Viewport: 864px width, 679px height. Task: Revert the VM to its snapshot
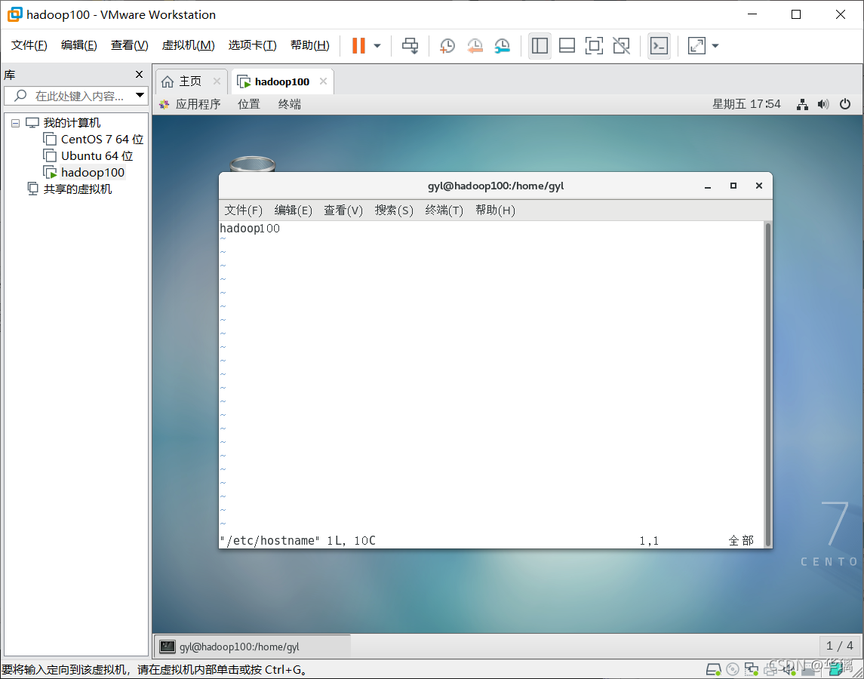tap(475, 46)
